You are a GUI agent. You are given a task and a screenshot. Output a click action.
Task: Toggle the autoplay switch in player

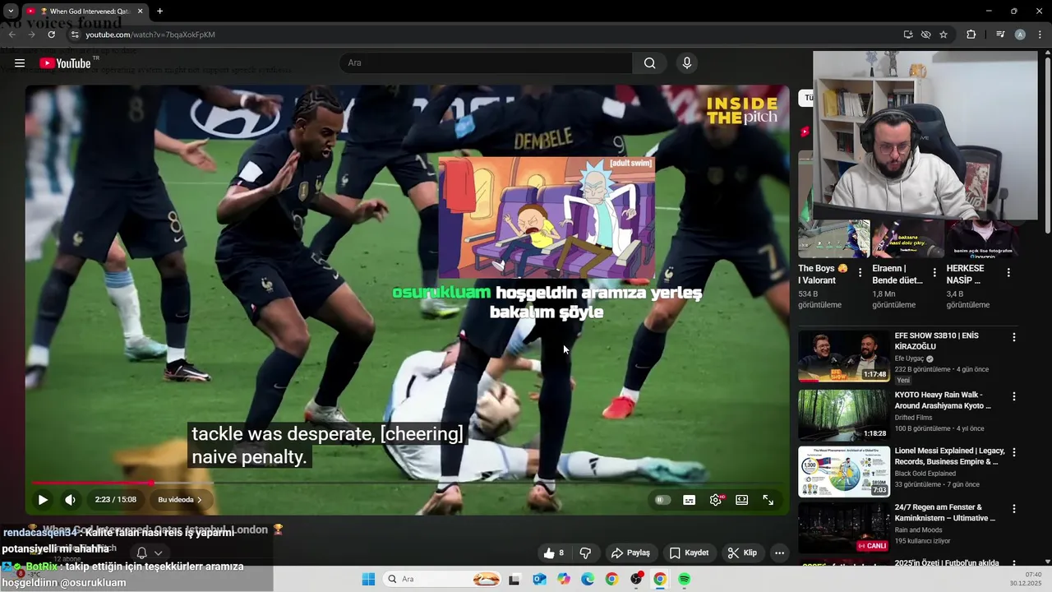pos(662,500)
